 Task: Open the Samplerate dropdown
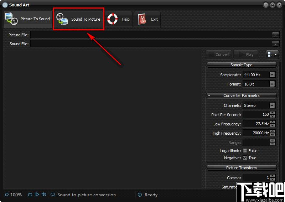click(272, 75)
